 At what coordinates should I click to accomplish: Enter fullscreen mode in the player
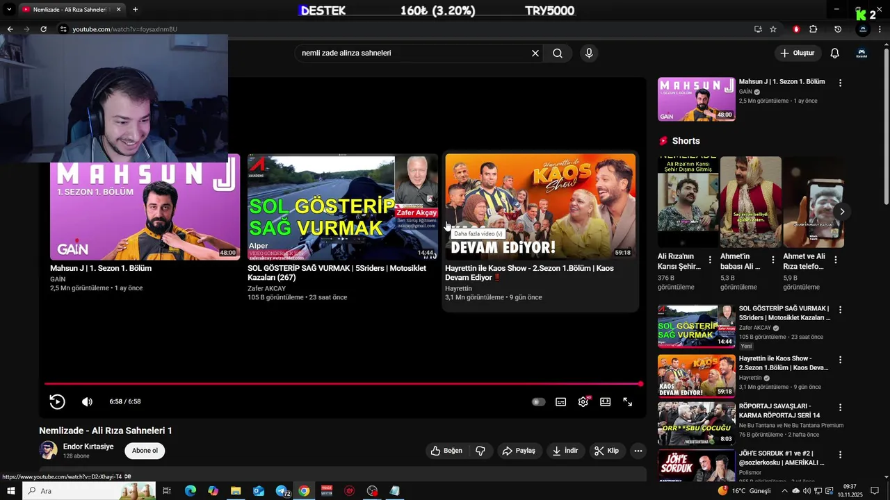pos(627,401)
